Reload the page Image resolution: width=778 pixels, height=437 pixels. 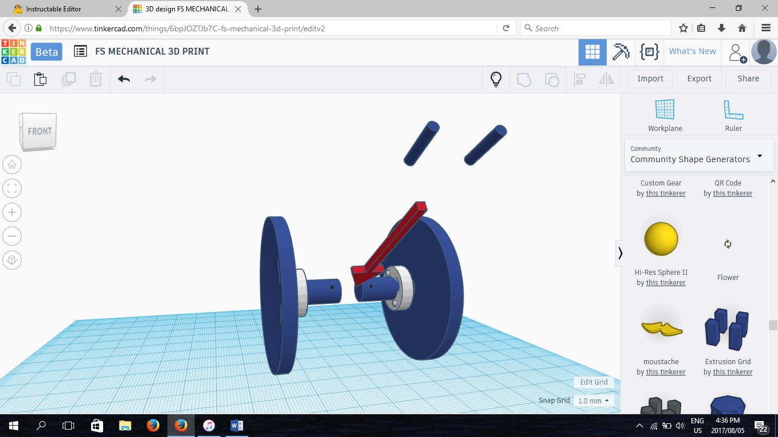[x=506, y=28]
